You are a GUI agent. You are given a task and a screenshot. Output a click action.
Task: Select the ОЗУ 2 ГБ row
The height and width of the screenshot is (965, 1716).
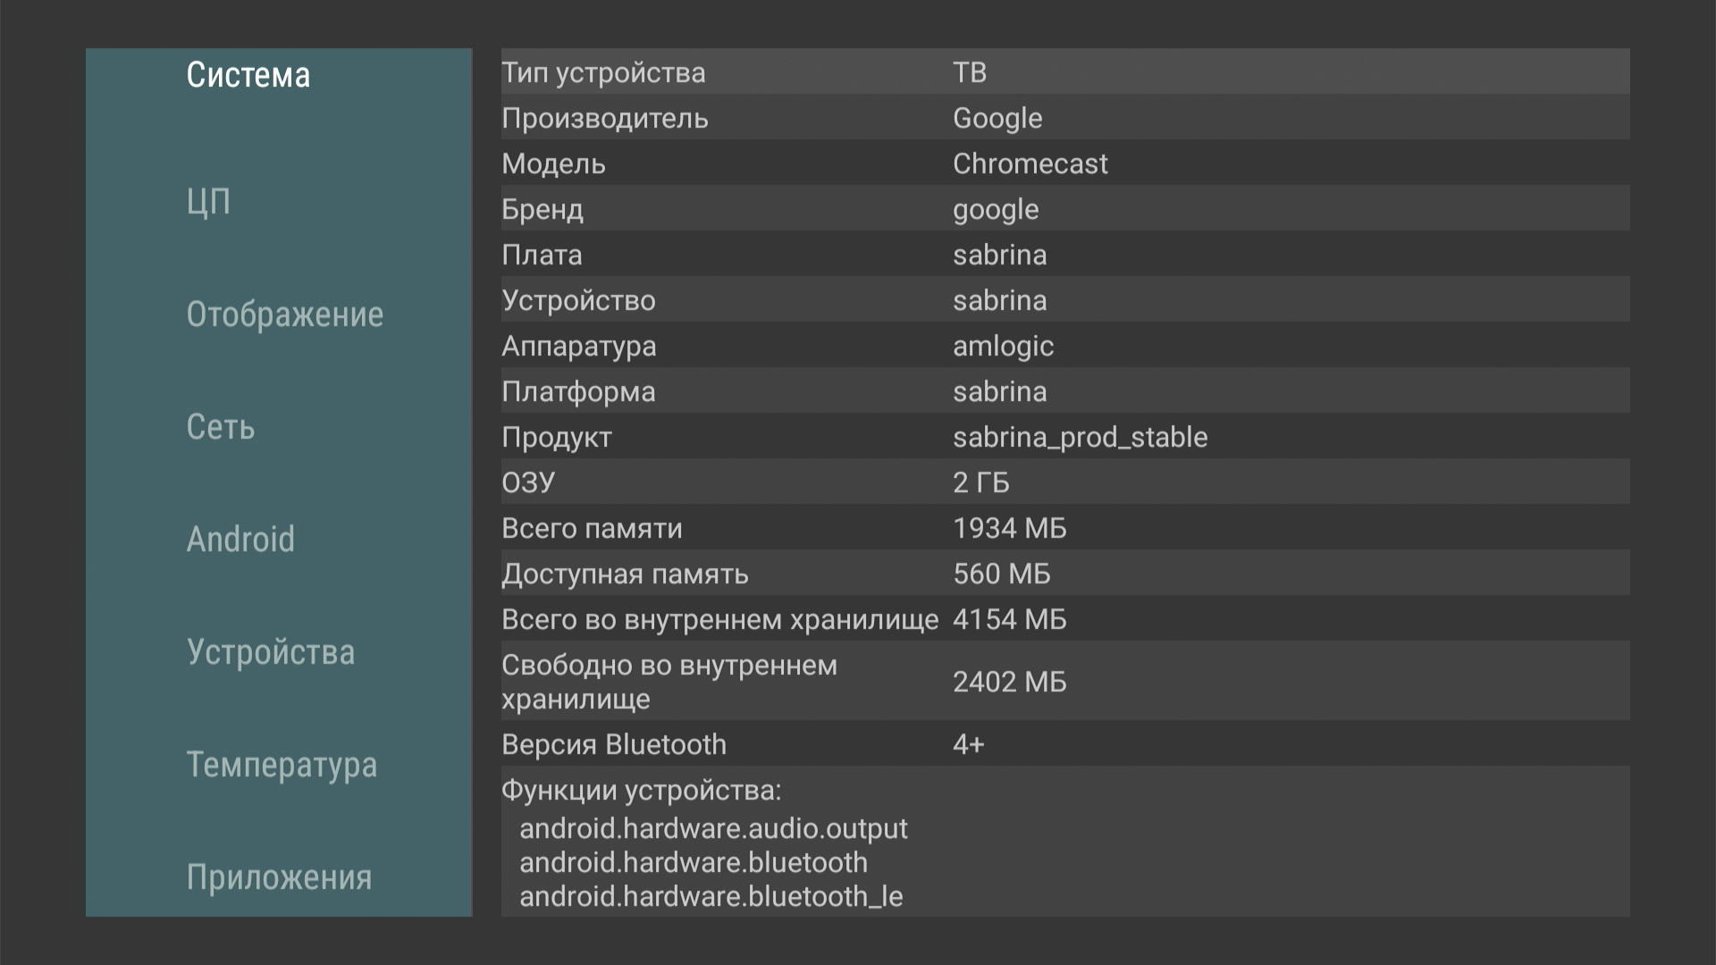pyautogui.click(x=1064, y=482)
